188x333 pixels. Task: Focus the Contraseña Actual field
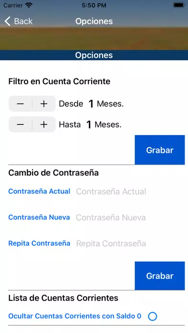[x=130, y=191]
